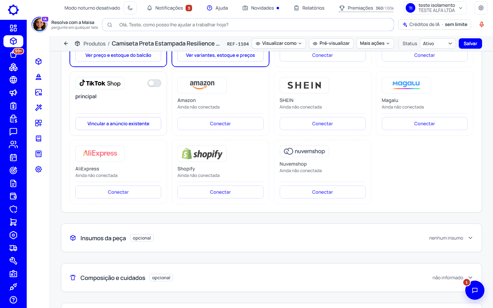
Task: Expand Composição e cuidados section
Action: click(x=271, y=278)
